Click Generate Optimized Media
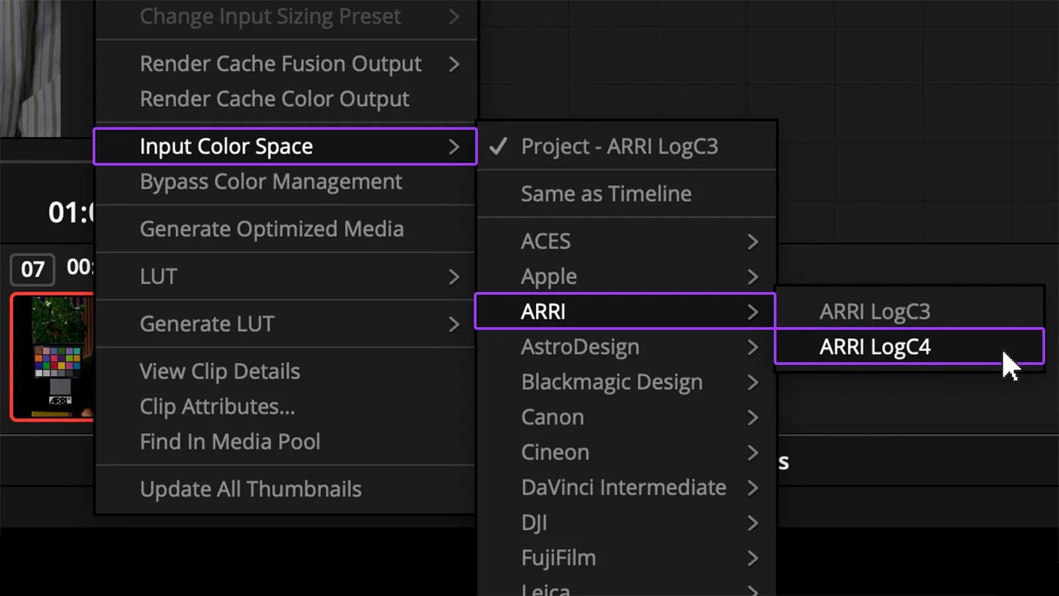 click(285, 229)
